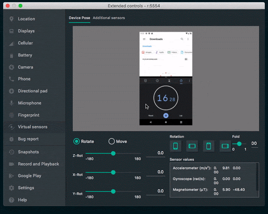Go to Record and Playback
This screenshot has width=268, height=214.
point(38,164)
